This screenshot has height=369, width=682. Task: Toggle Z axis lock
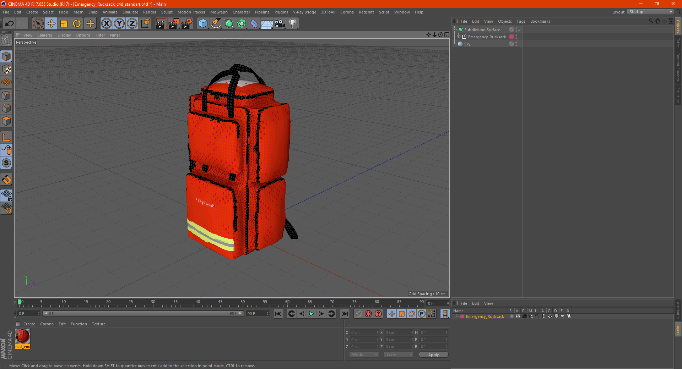click(132, 24)
